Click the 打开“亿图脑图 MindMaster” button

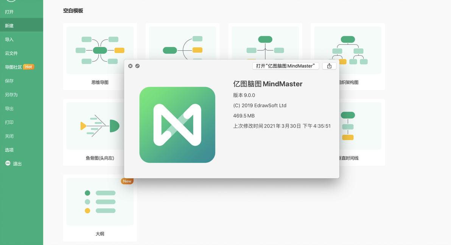285,66
